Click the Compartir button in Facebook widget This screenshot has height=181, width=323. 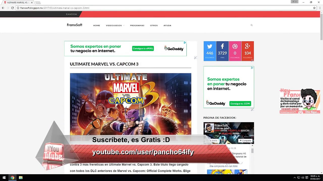coord(245,141)
